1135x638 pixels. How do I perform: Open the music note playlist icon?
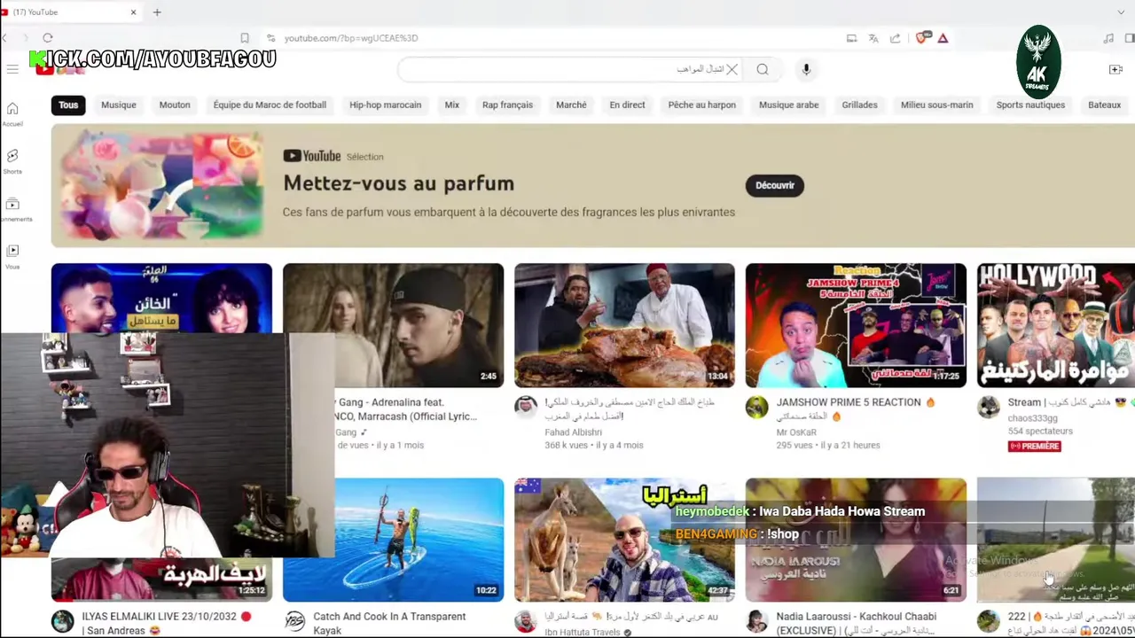pos(1108,38)
